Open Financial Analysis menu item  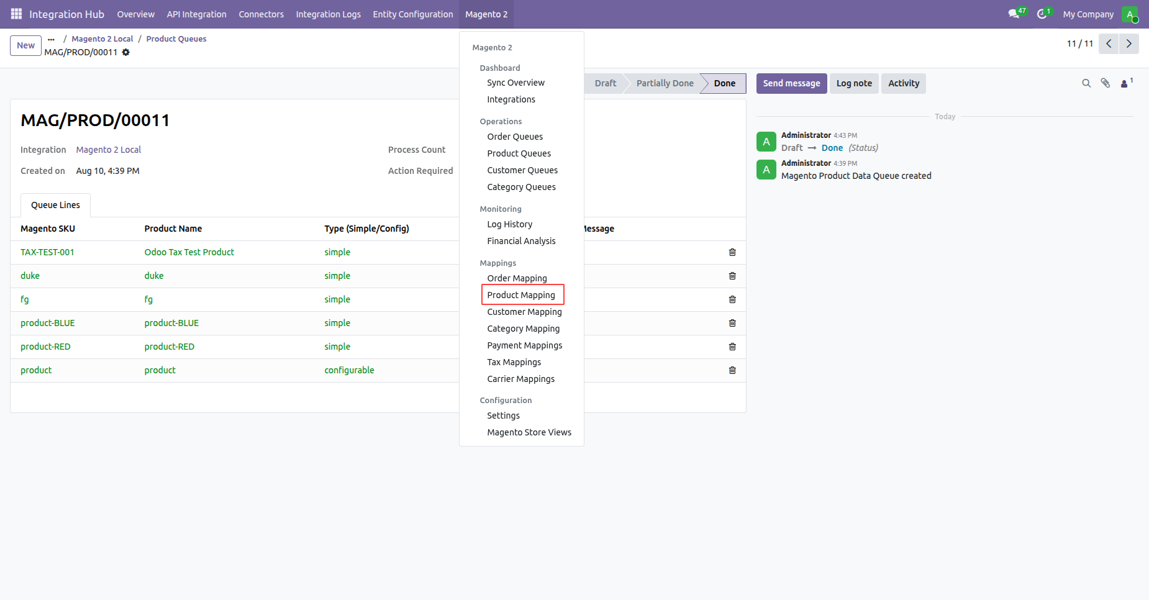(x=521, y=241)
